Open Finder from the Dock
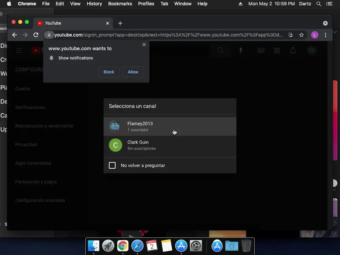Image resolution: width=340 pixels, height=255 pixels. tap(94, 246)
